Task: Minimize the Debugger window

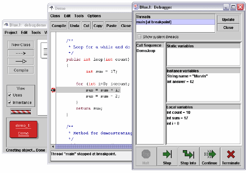Action: click(226, 7)
